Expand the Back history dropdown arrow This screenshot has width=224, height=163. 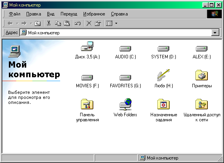pos(17,23)
